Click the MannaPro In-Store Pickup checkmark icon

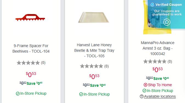144,91
